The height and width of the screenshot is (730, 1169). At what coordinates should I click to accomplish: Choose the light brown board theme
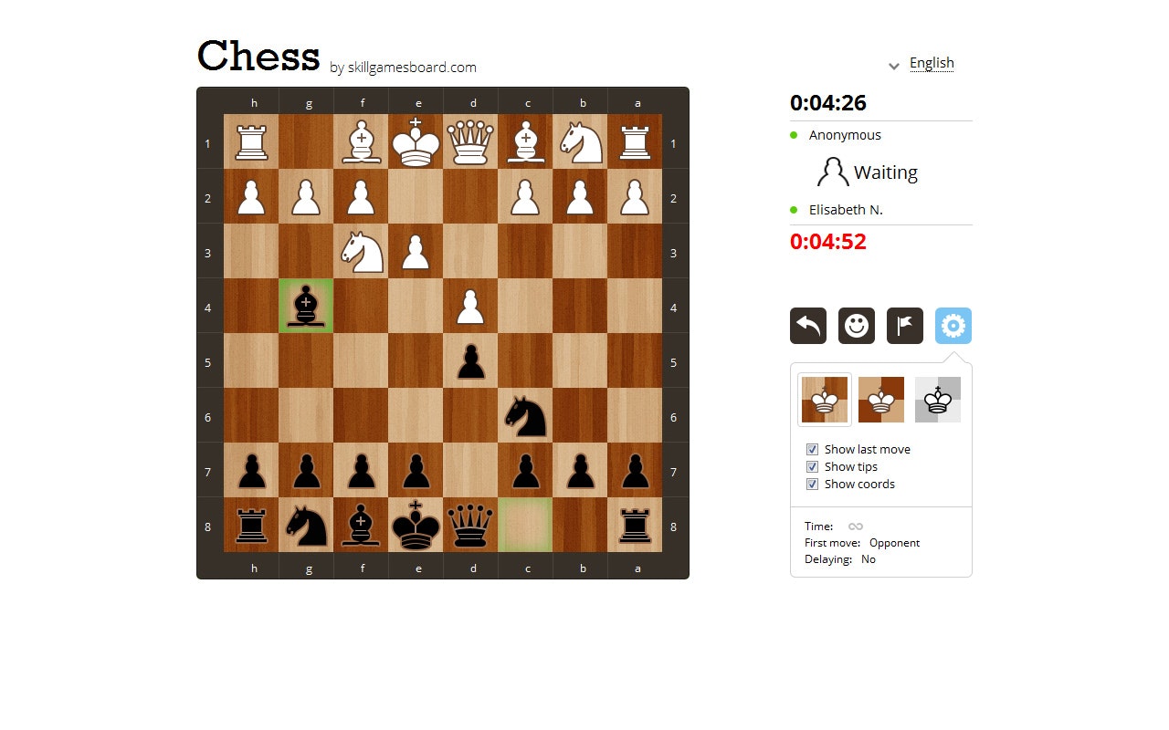pos(881,400)
